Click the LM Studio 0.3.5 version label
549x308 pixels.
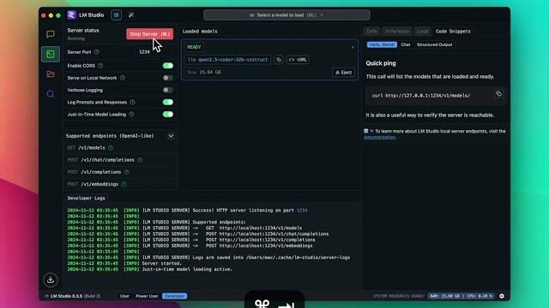pyautogui.click(x=72, y=296)
